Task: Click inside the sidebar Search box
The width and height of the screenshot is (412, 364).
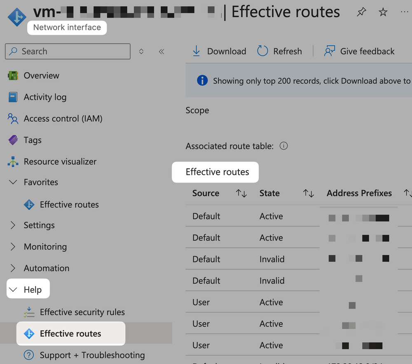Action: coord(68,51)
